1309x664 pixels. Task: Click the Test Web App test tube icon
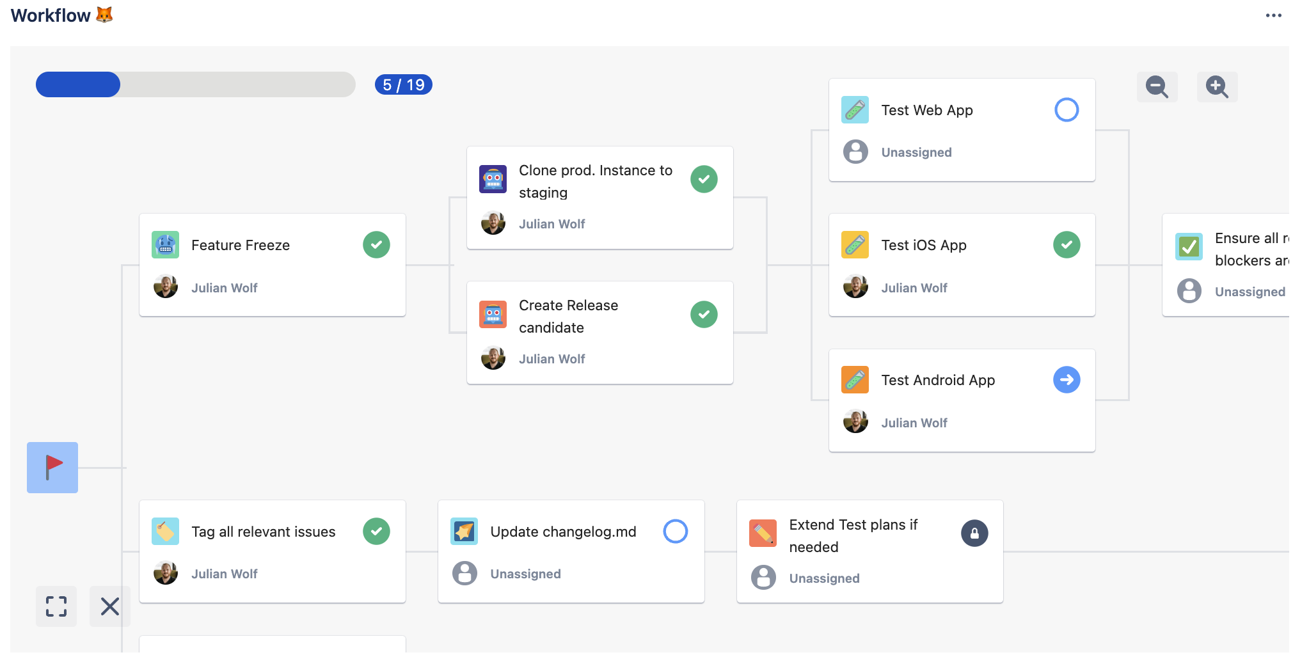(x=855, y=110)
